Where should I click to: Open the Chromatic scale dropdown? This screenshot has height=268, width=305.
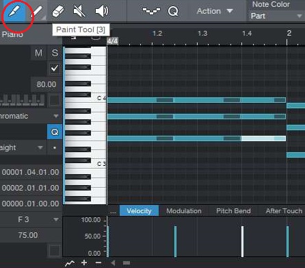click(x=30, y=116)
